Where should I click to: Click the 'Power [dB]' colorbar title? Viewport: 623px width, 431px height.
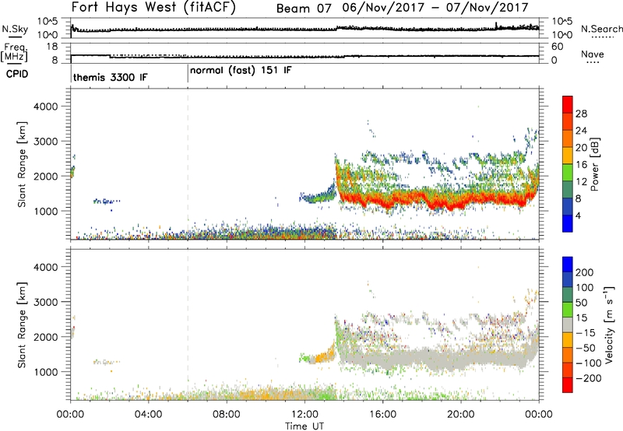[594, 164]
